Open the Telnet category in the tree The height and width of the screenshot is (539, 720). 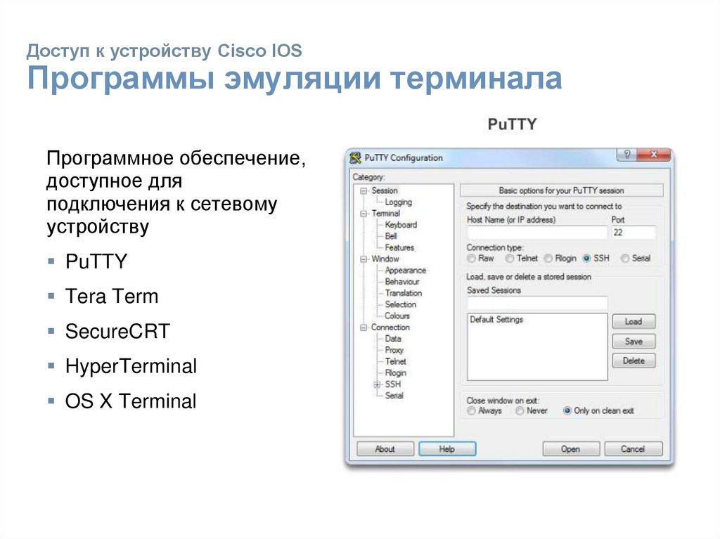point(395,362)
